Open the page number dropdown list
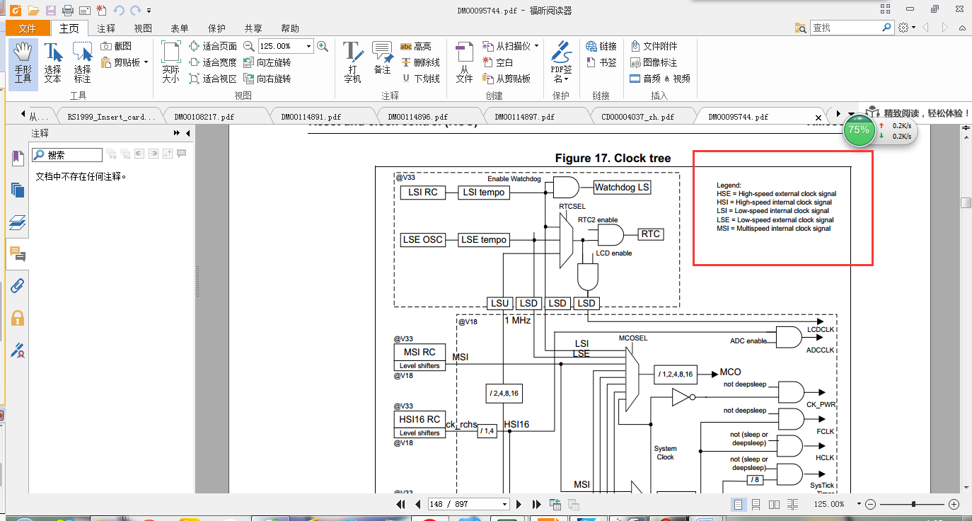The height and width of the screenshot is (521, 972). pyautogui.click(x=504, y=504)
